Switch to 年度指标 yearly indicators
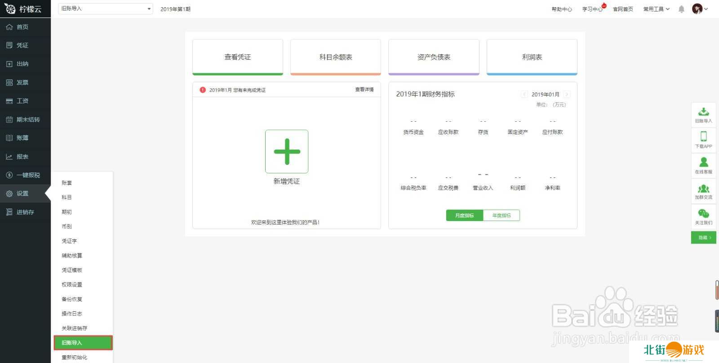The width and height of the screenshot is (719, 363). (502, 216)
